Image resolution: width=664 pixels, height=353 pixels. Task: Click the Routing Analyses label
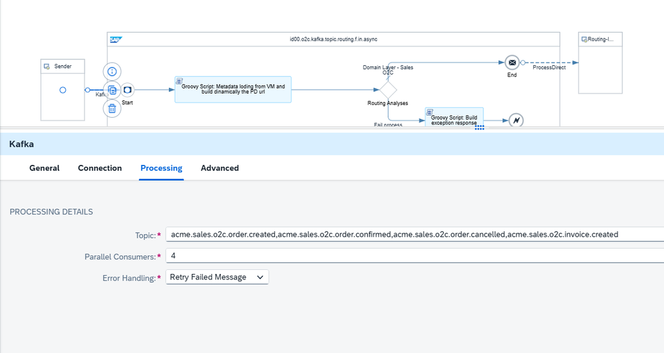point(388,103)
